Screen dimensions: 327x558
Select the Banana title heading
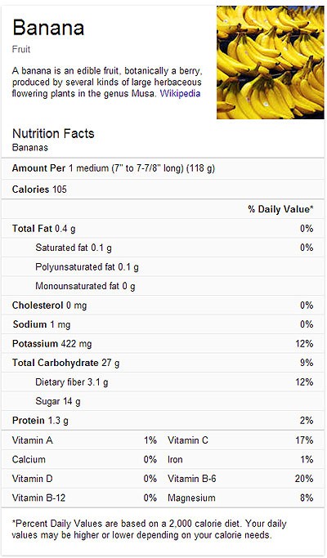pyautogui.click(x=48, y=28)
